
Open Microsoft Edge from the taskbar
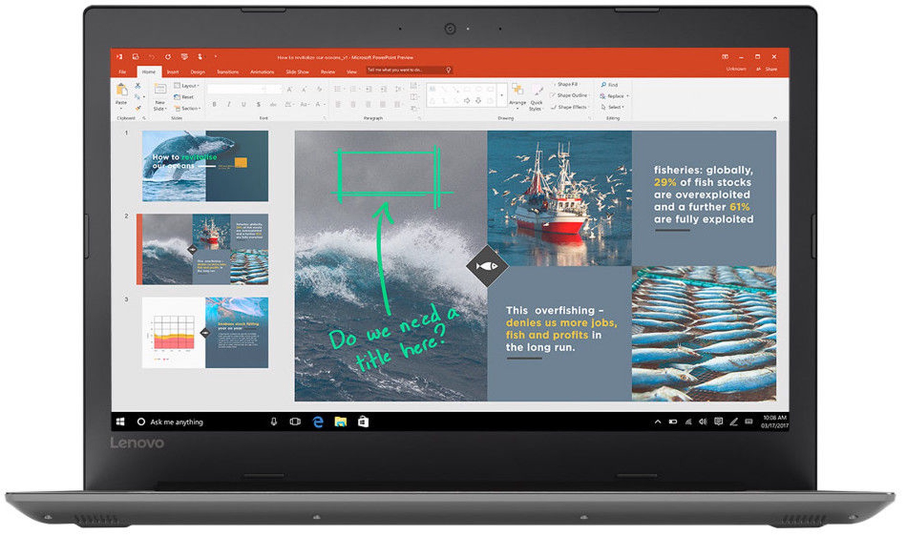tap(318, 422)
